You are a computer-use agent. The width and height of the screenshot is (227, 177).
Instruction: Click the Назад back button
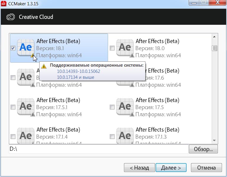(139, 168)
